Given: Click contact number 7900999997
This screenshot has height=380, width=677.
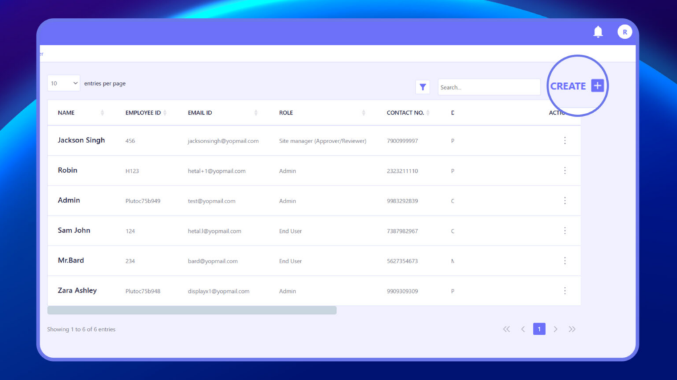Looking at the screenshot, I should tap(403, 141).
